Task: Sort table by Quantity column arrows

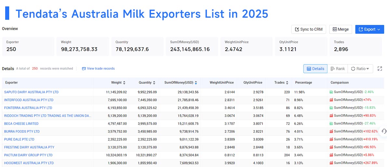Action: pos(154,83)
